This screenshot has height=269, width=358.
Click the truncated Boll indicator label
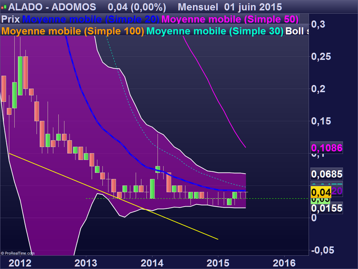click(x=297, y=31)
